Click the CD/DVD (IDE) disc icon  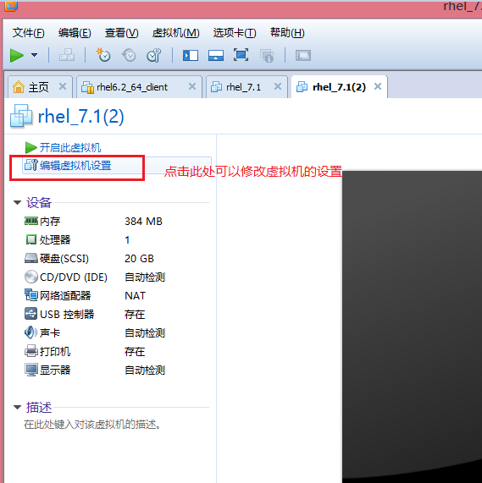[x=31, y=277]
